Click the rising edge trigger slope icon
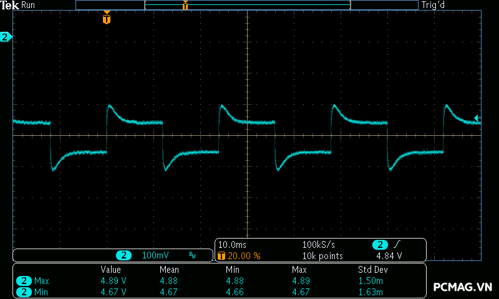The height and width of the screenshot is (299, 499). (x=397, y=245)
